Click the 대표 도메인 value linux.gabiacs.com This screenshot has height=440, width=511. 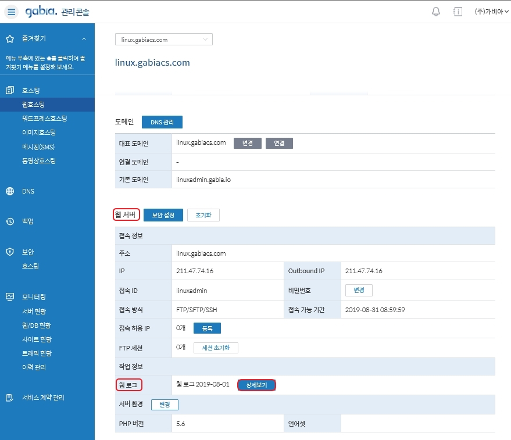201,142
